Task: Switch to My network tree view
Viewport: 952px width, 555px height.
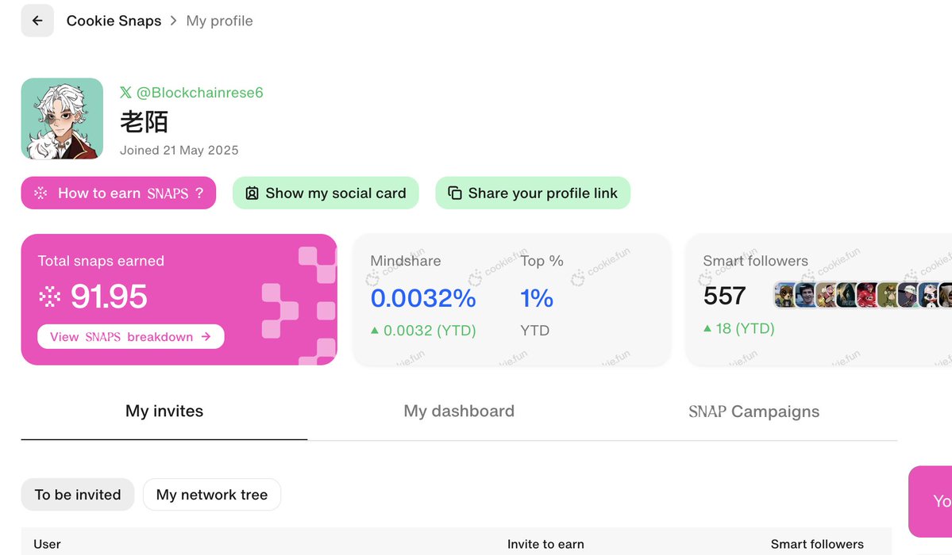Action: click(x=212, y=494)
